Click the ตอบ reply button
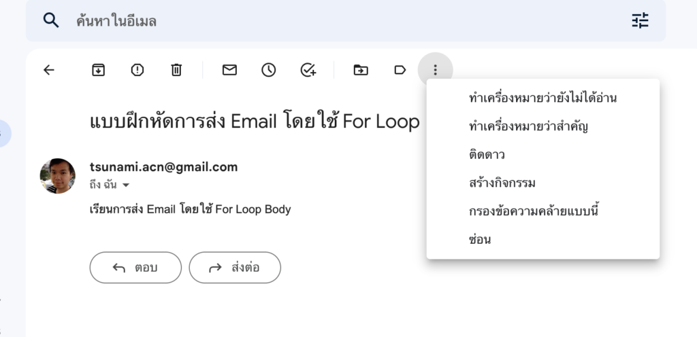Image resolution: width=697 pixels, height=337 pixels. (135, 268)
